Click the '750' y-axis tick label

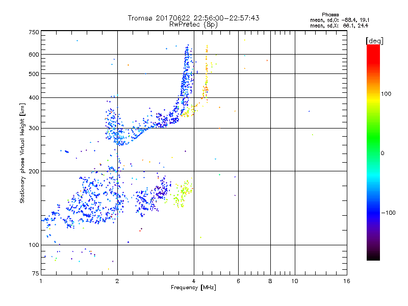pyautogui.click(x=34, y=32)
